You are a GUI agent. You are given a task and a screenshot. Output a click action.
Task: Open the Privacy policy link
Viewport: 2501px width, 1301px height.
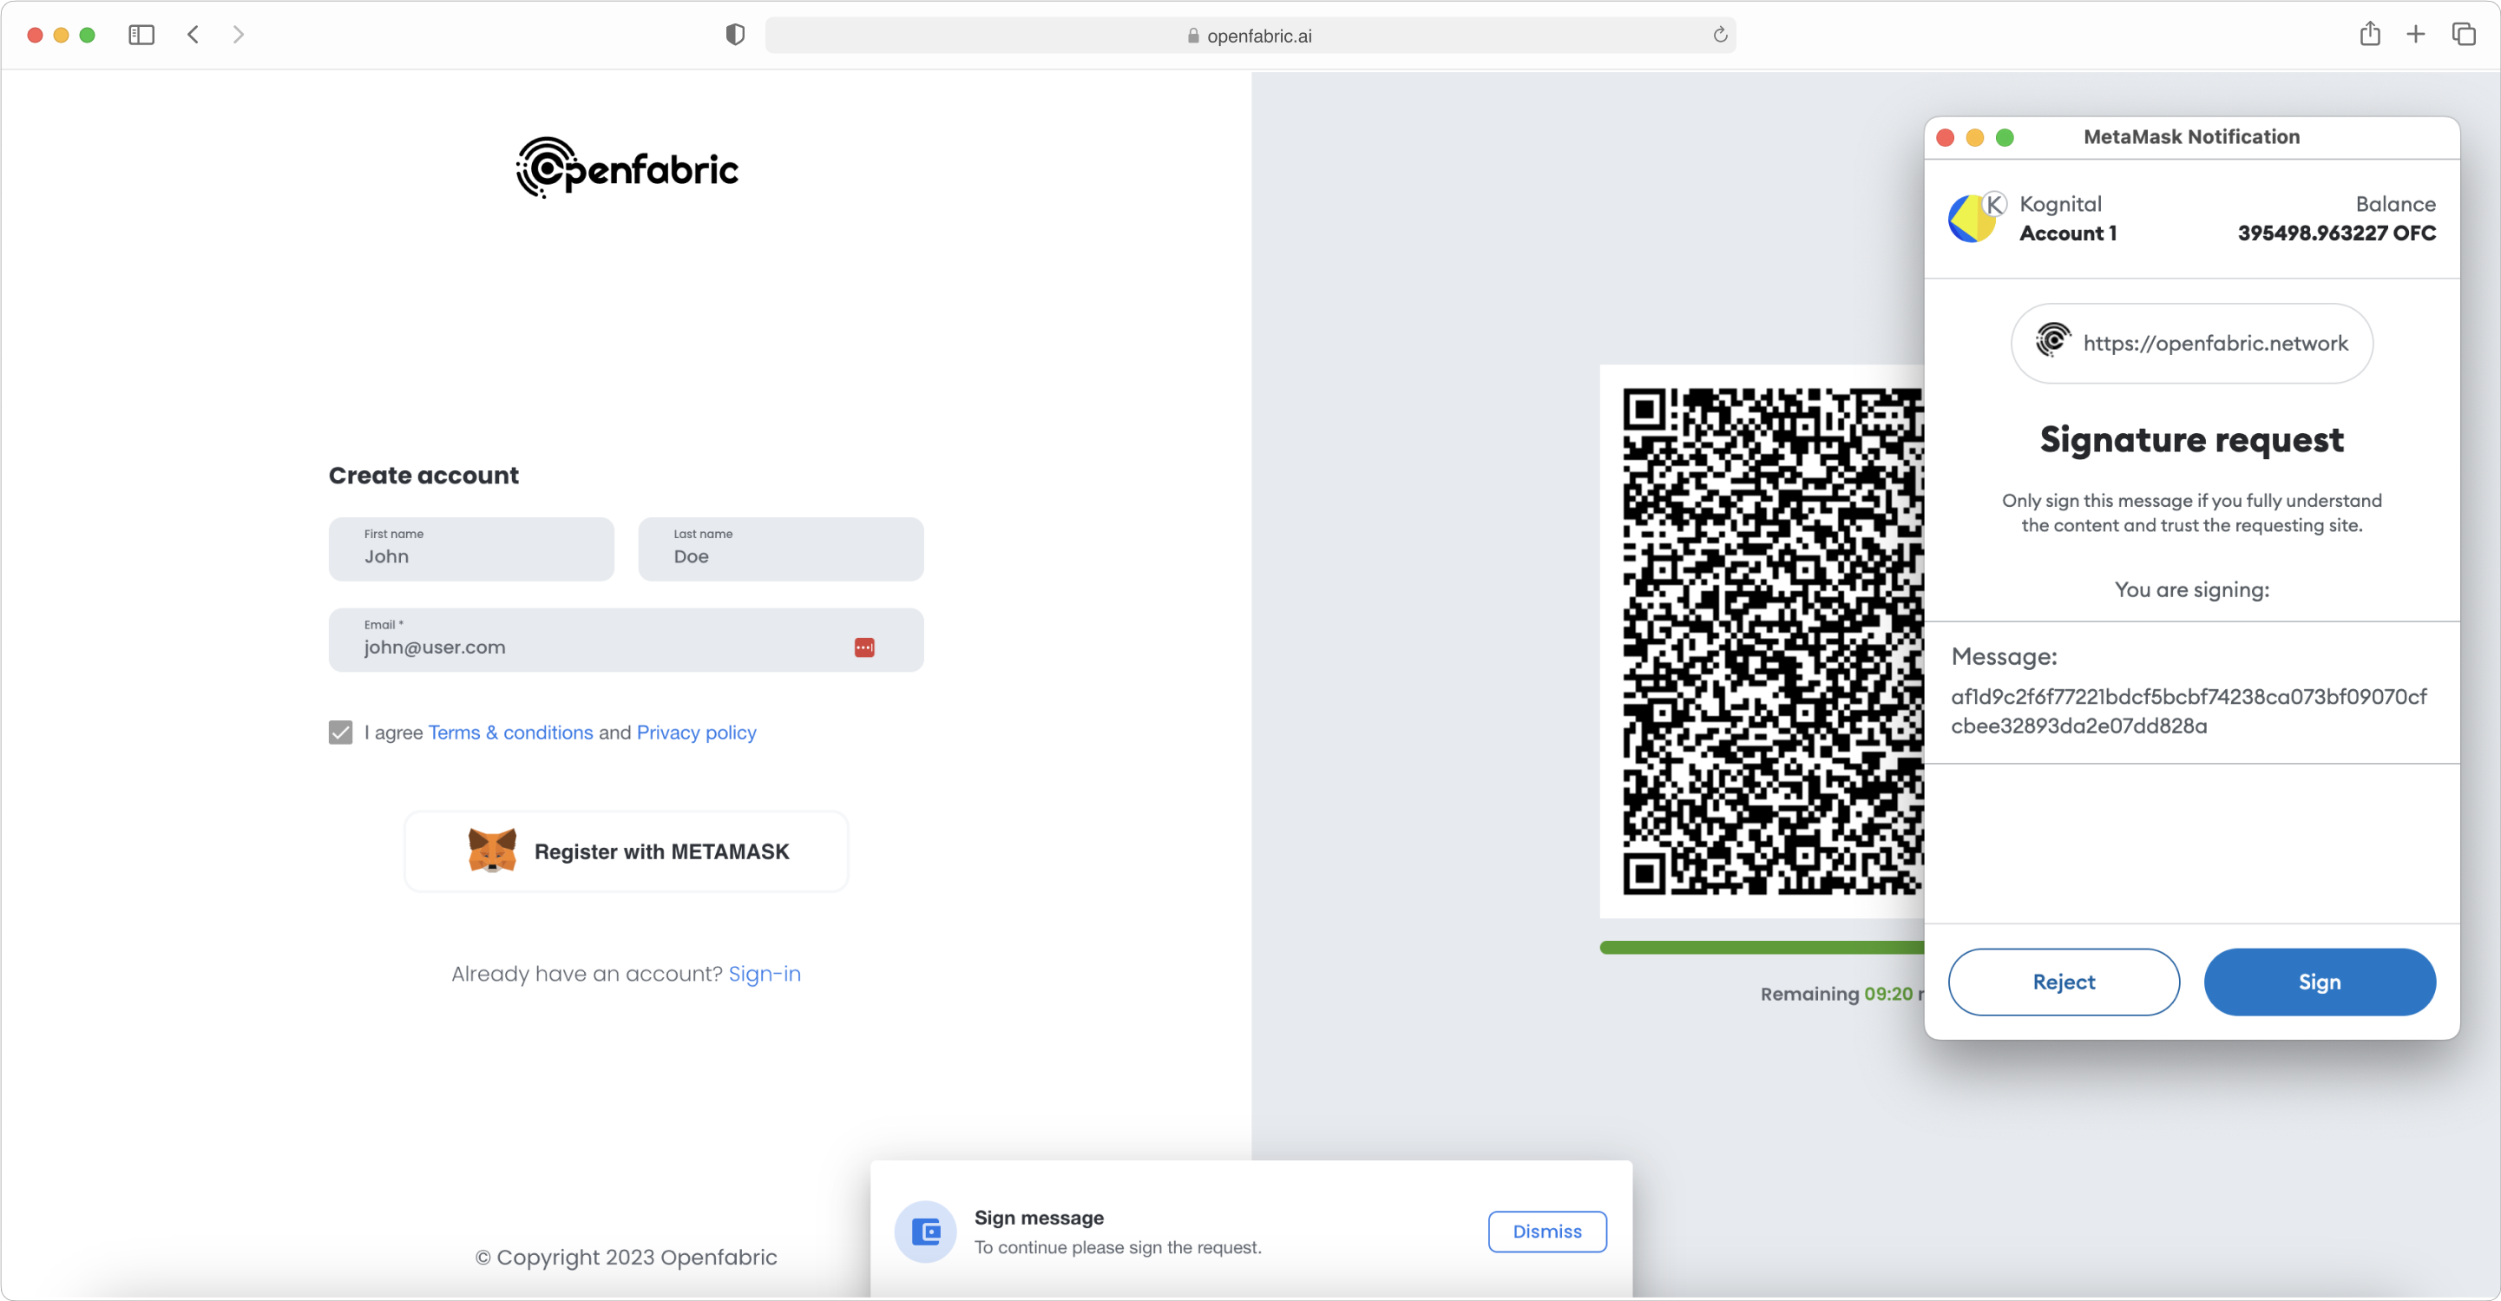(696, 732)
